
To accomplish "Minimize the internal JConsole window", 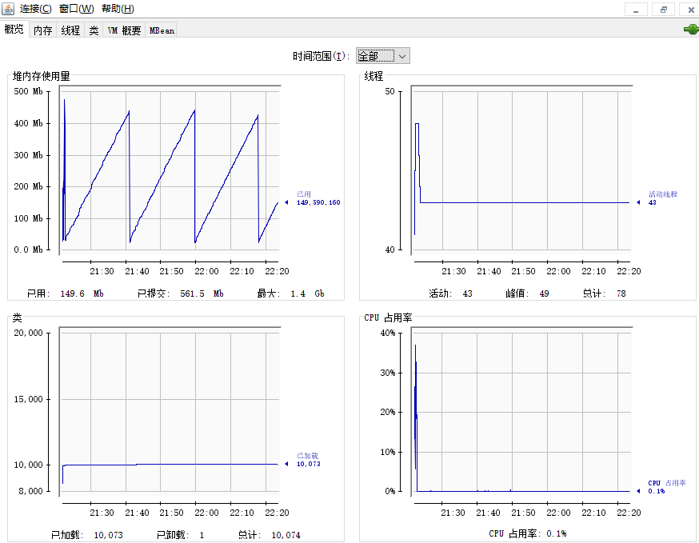I will (x=636, y=9).
